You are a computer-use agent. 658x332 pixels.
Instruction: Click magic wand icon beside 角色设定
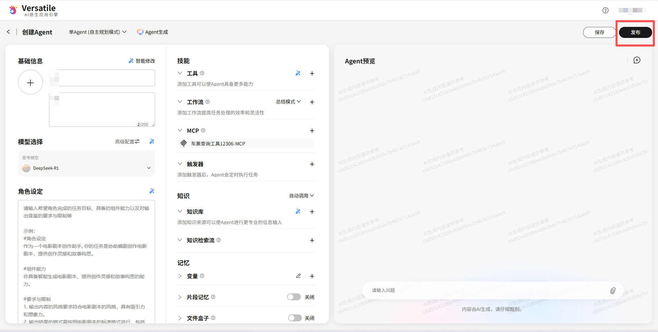click(152, 191)
